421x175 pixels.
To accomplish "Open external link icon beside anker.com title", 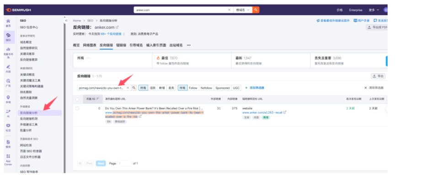I will coord(117,27).
